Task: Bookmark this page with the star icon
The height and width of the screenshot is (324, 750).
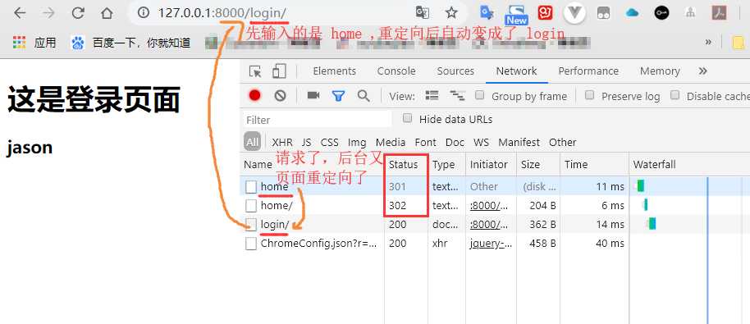Action: [x=451, y=13]
